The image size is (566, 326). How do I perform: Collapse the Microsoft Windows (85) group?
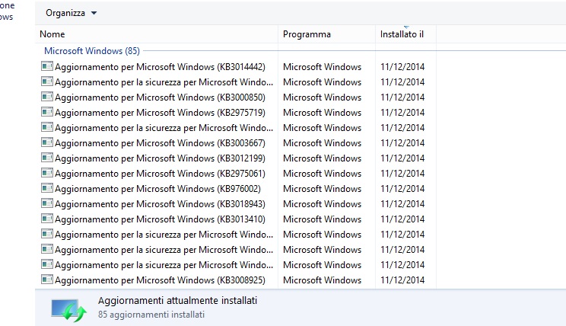[x=92, y=51]
